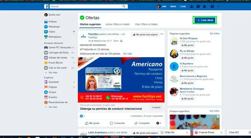Image resolution: width=251 pixels, height=138 pixels.
Task: Close the Orlan Ro chat tab
Action: tap(187, 132)
